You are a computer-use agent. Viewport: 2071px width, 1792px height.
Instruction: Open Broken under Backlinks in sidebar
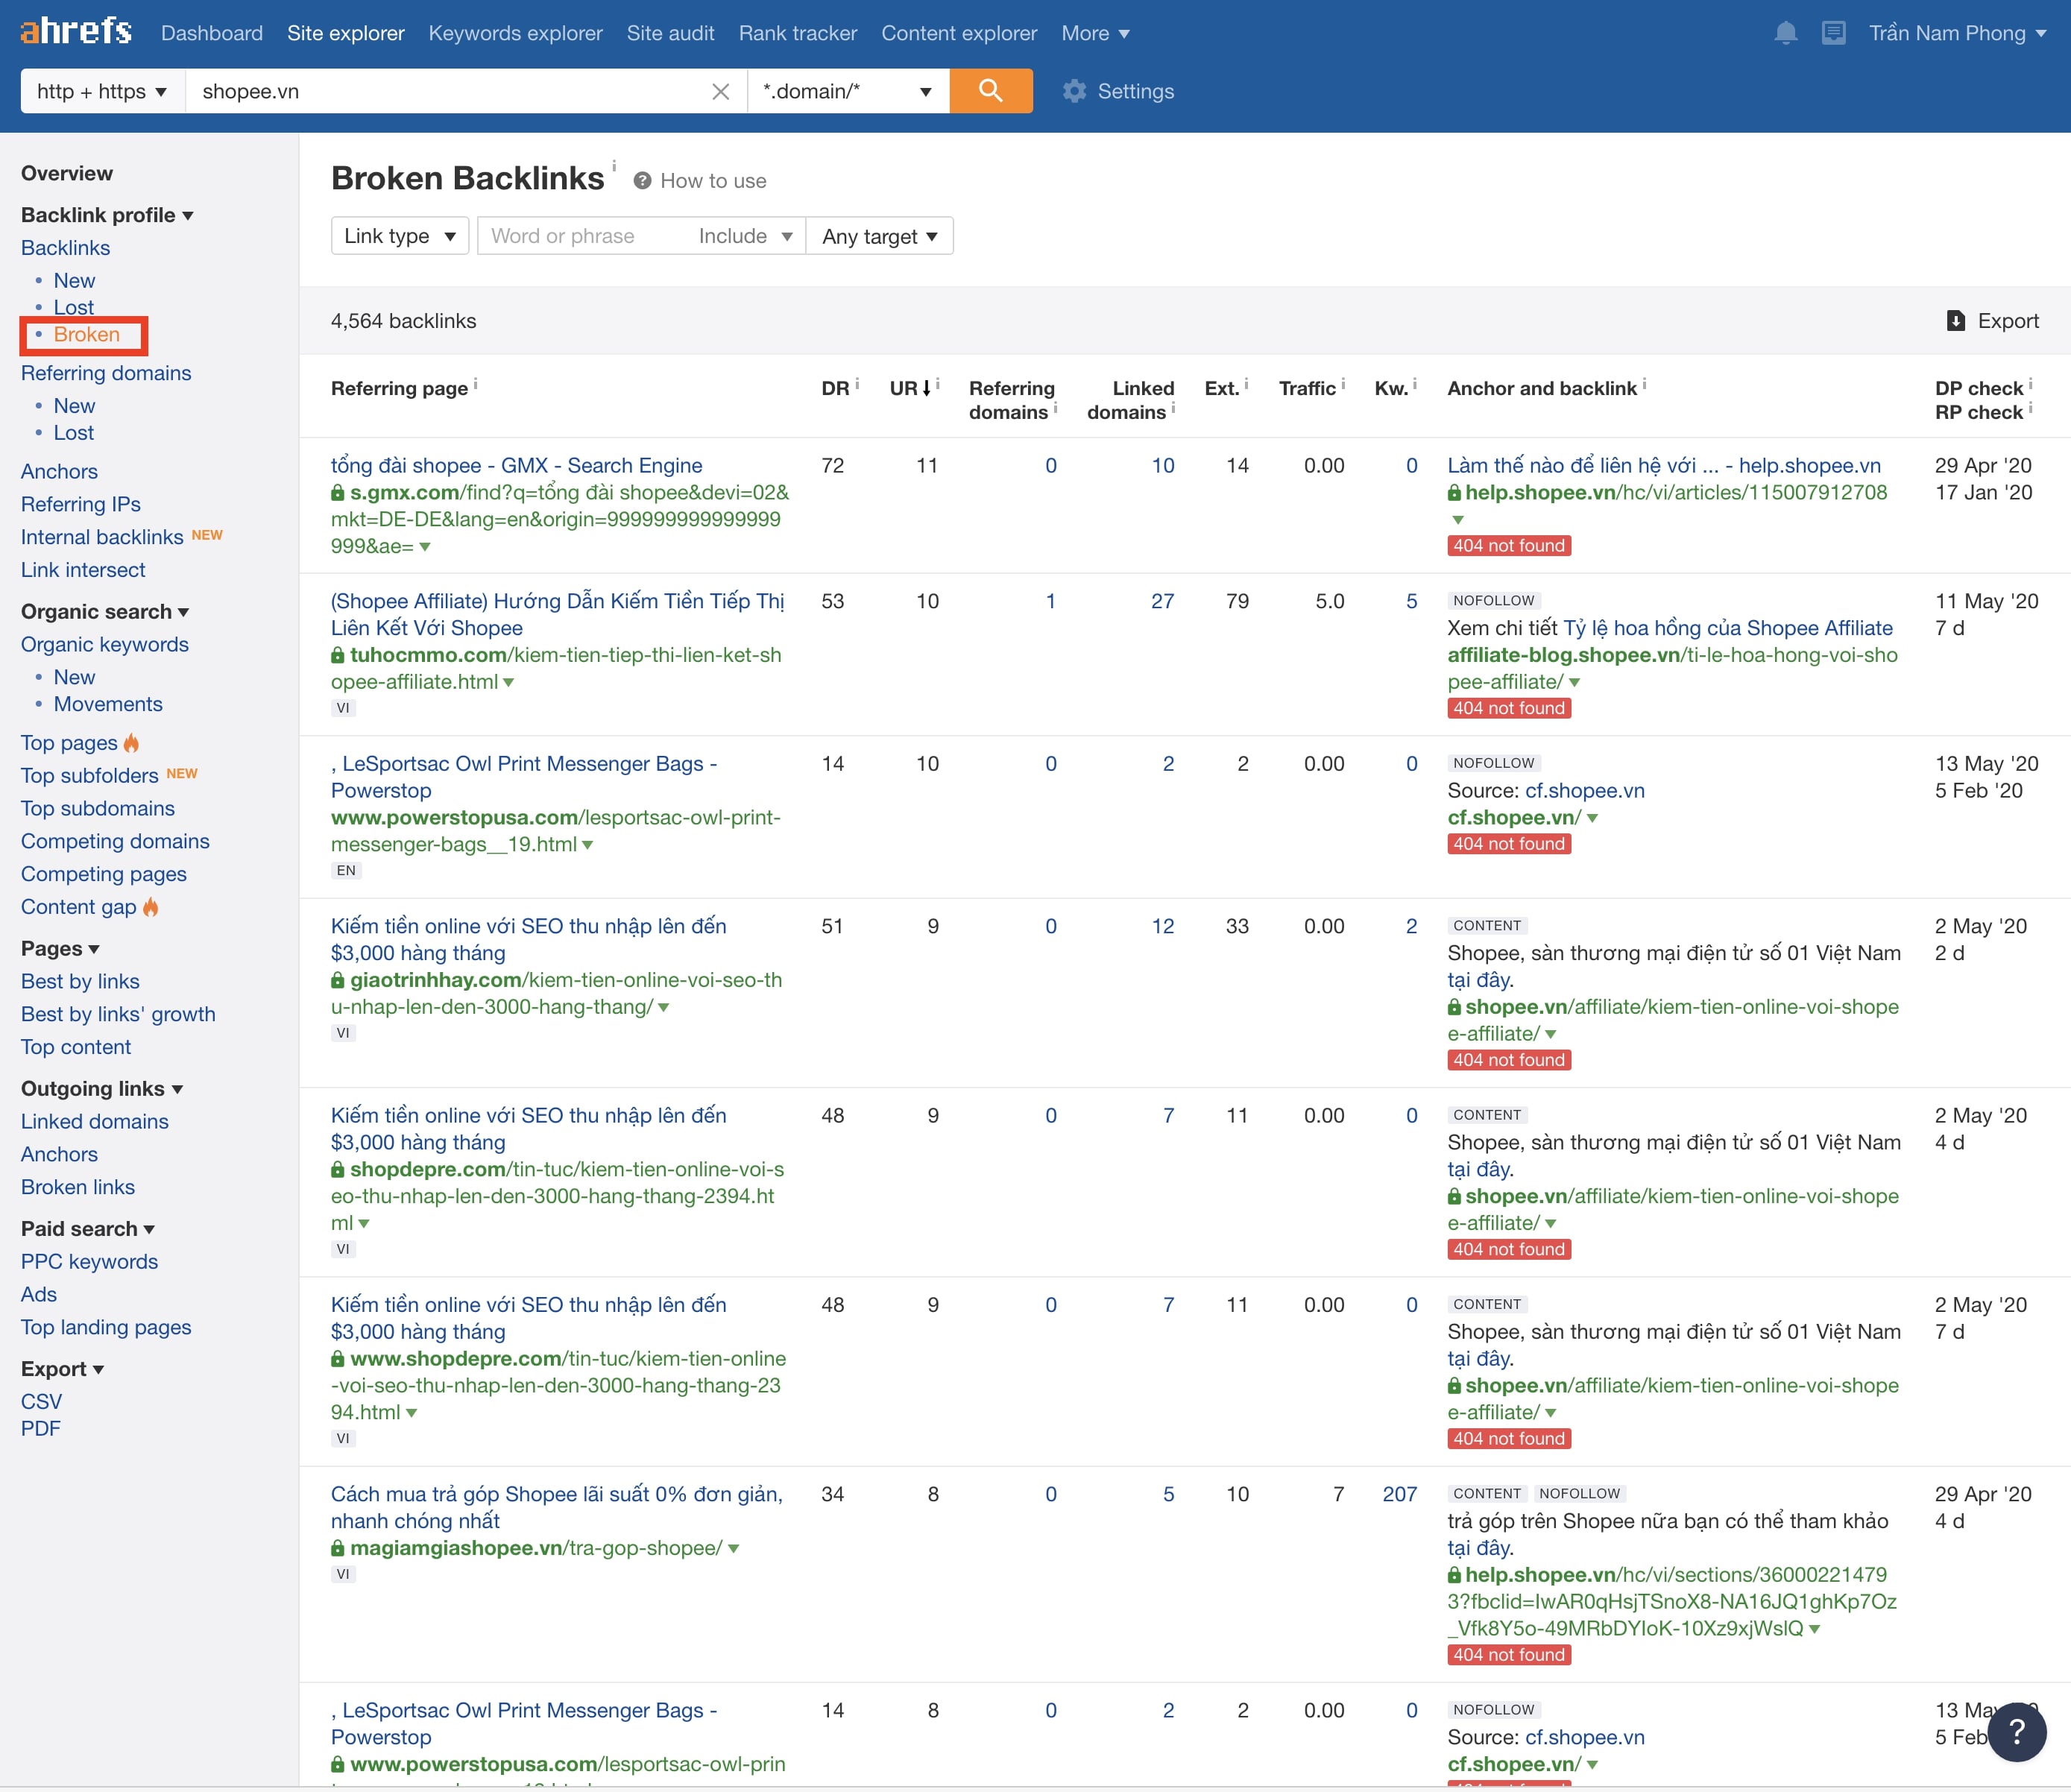pyautogui.click(x=87, y=335)
